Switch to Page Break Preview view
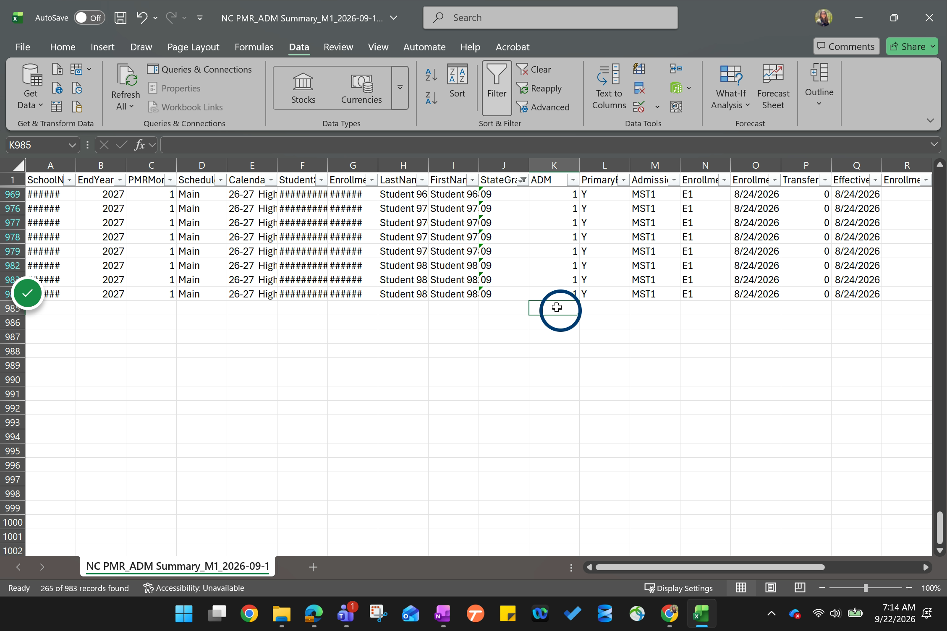947x631 pixels. pos(800,588)
